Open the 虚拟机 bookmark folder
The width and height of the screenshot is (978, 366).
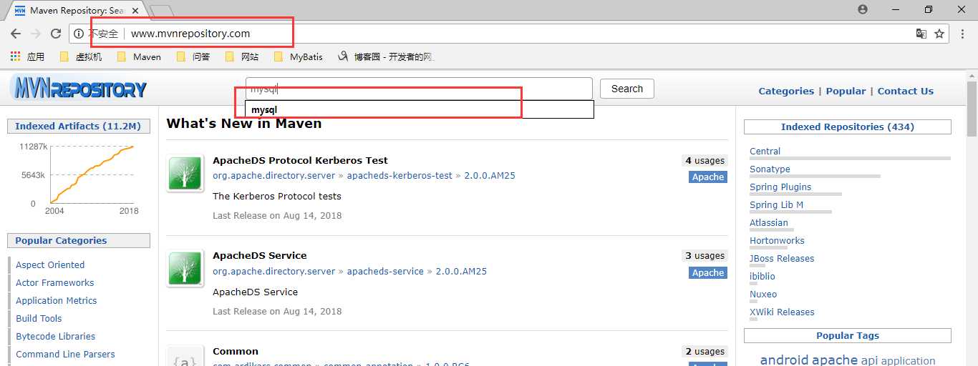click(81, 56)
